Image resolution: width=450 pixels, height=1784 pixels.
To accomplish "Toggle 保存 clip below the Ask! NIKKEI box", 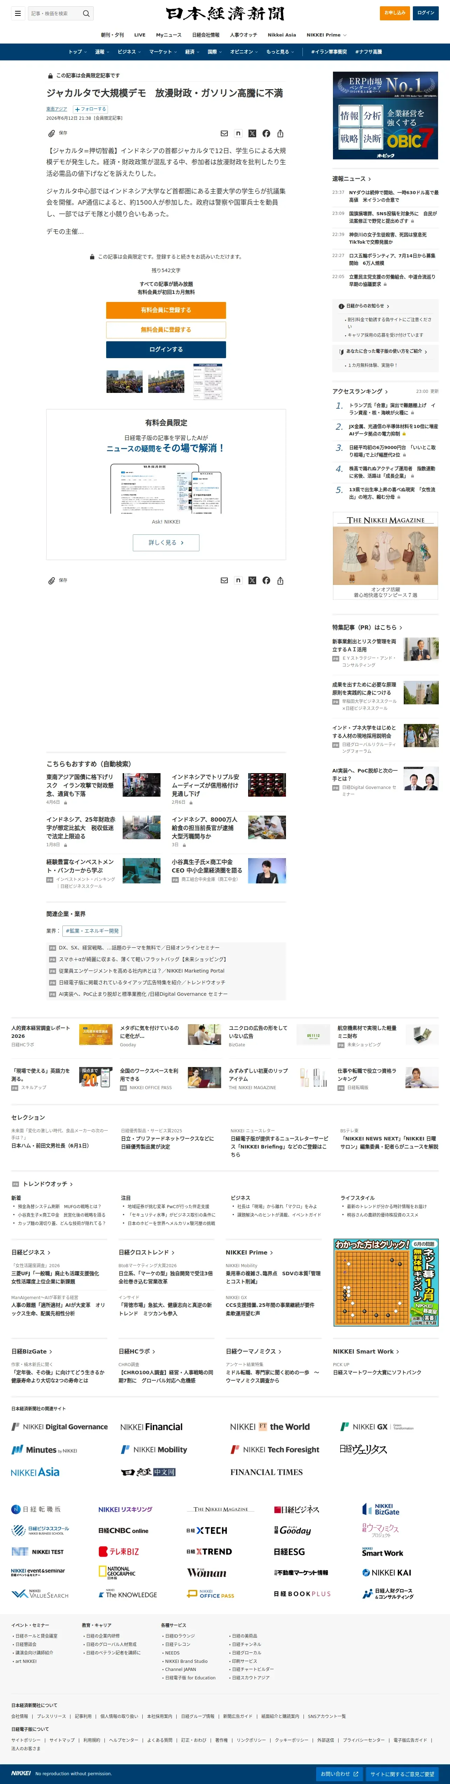I will [57, 580].
